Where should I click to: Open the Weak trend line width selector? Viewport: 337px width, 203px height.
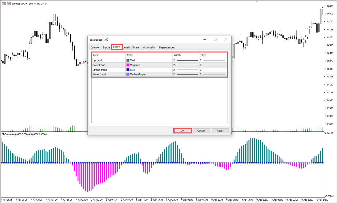pyautogui.click(x=186, y=74)
